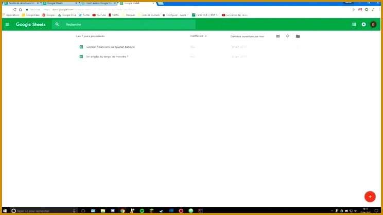Open the Windows Start menu
The width and height of the screenshot is (383, 215).
click(5, 211)
